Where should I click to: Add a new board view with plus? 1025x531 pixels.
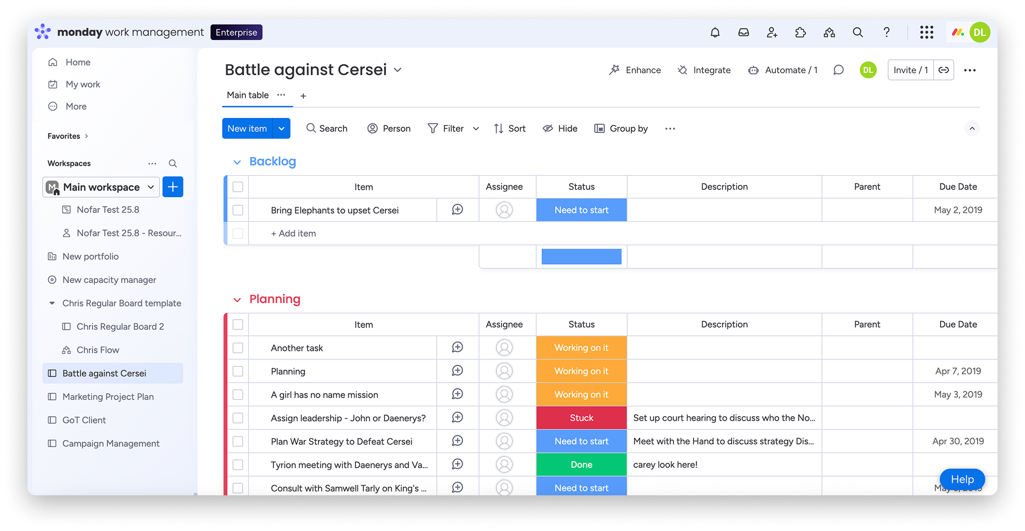303,96
